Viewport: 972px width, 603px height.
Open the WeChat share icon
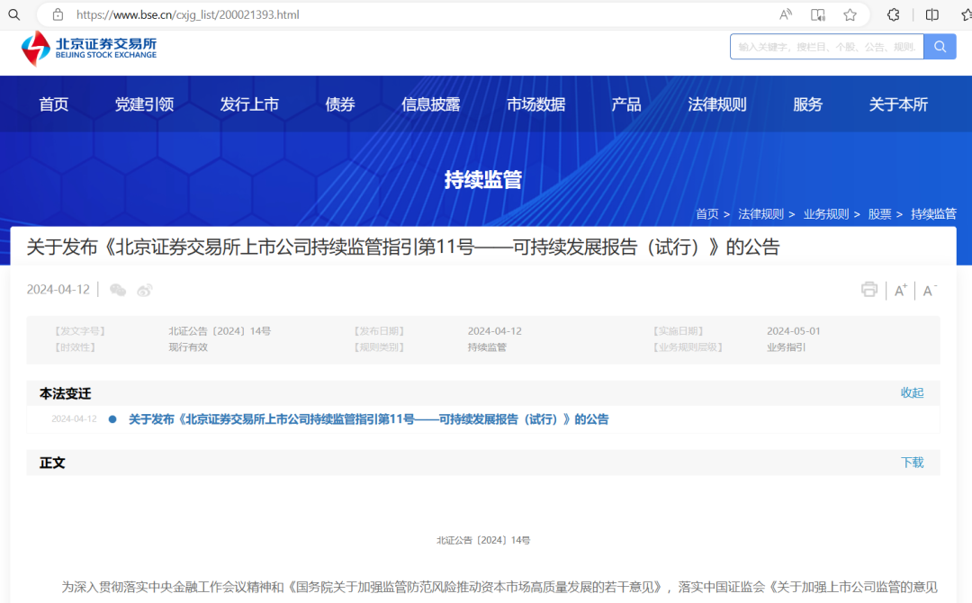118,290
